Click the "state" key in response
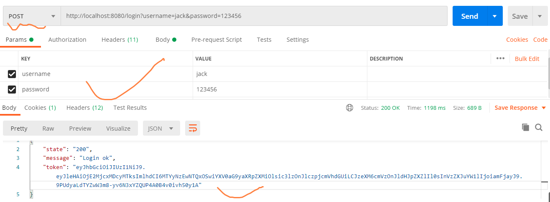 coord(55,149)
